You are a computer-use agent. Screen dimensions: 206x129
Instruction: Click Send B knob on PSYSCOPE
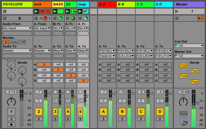[22, 71]
